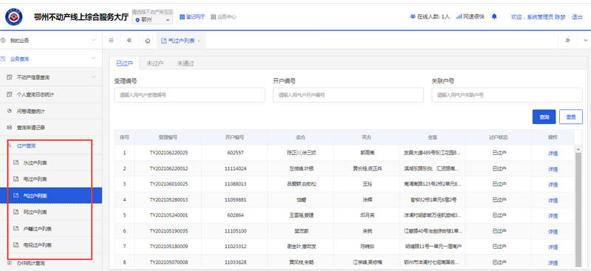Collapse the 业务查询 sidebar section

51,59
